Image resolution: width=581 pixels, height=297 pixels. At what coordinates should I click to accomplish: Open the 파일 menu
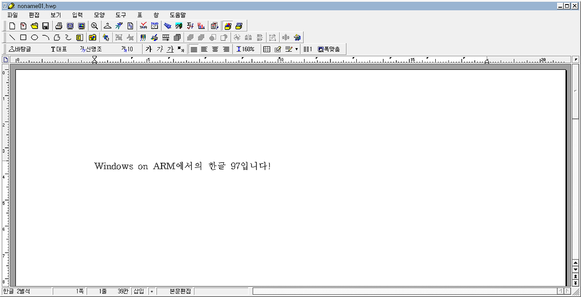(12, 15)
